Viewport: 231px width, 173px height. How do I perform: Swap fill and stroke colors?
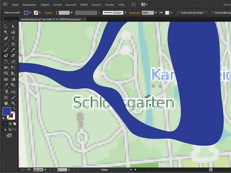pos(14,108)
